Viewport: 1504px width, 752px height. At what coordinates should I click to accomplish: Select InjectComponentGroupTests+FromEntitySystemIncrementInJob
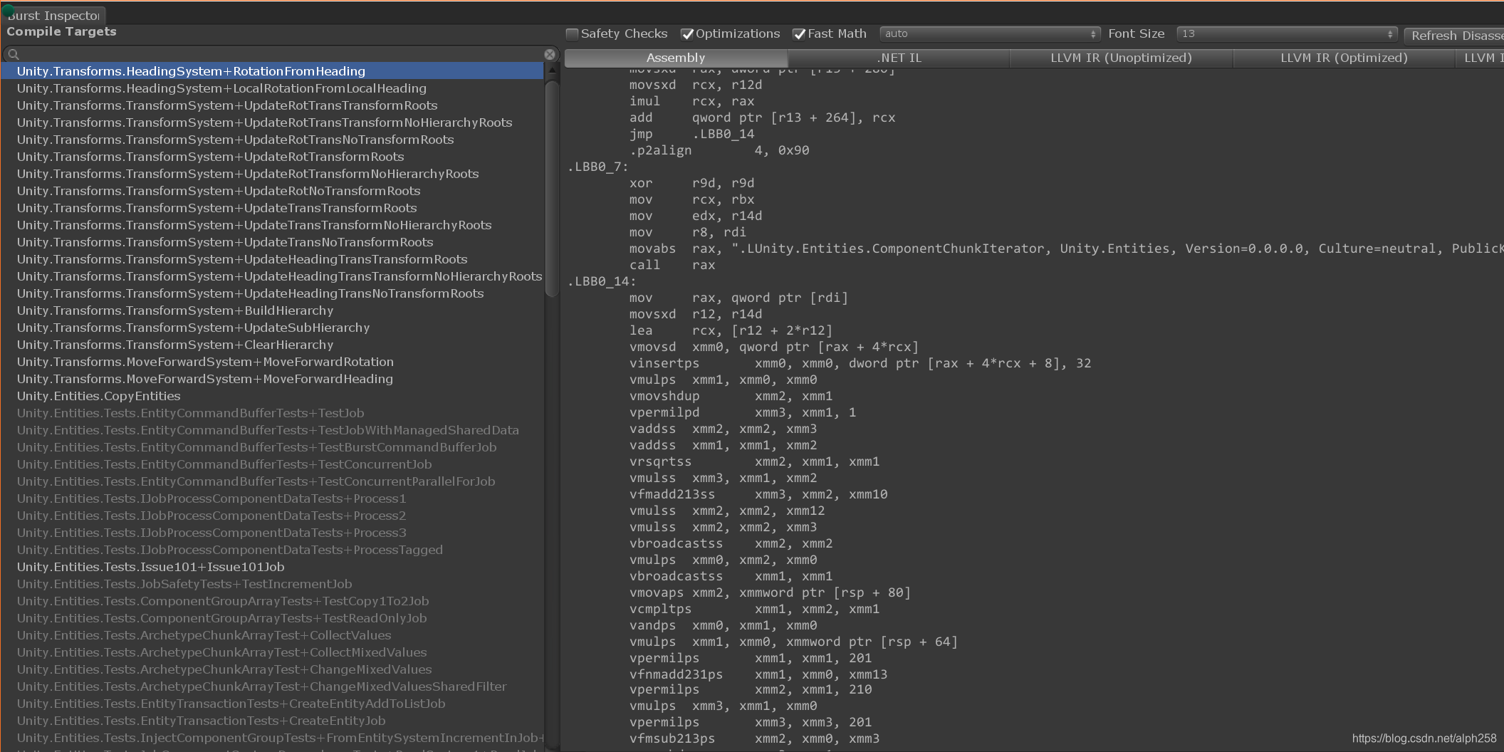(x=272, y=738)
